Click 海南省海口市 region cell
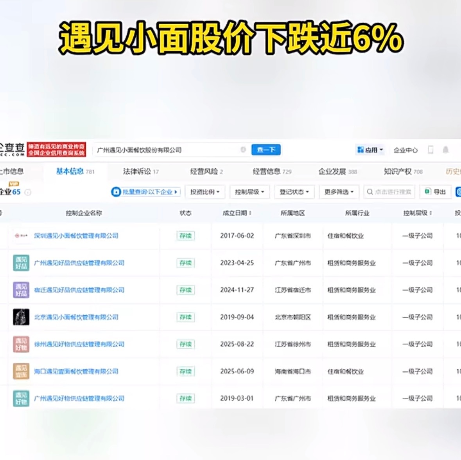 [292, 371]
